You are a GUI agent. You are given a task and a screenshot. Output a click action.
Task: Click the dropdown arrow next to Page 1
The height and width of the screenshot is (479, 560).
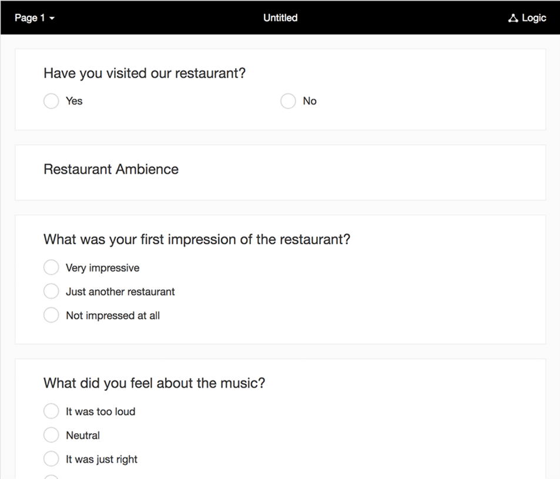pyautogui.click(x=52, y=18)
